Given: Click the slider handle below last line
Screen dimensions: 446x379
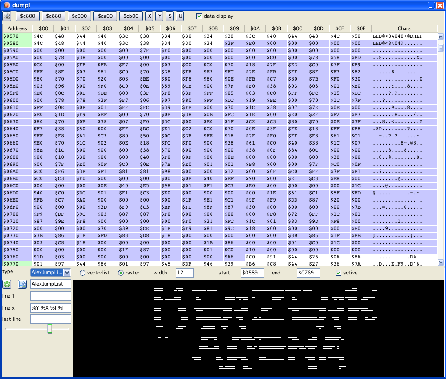Looking at the screenshot, I should tap(49, 329).
